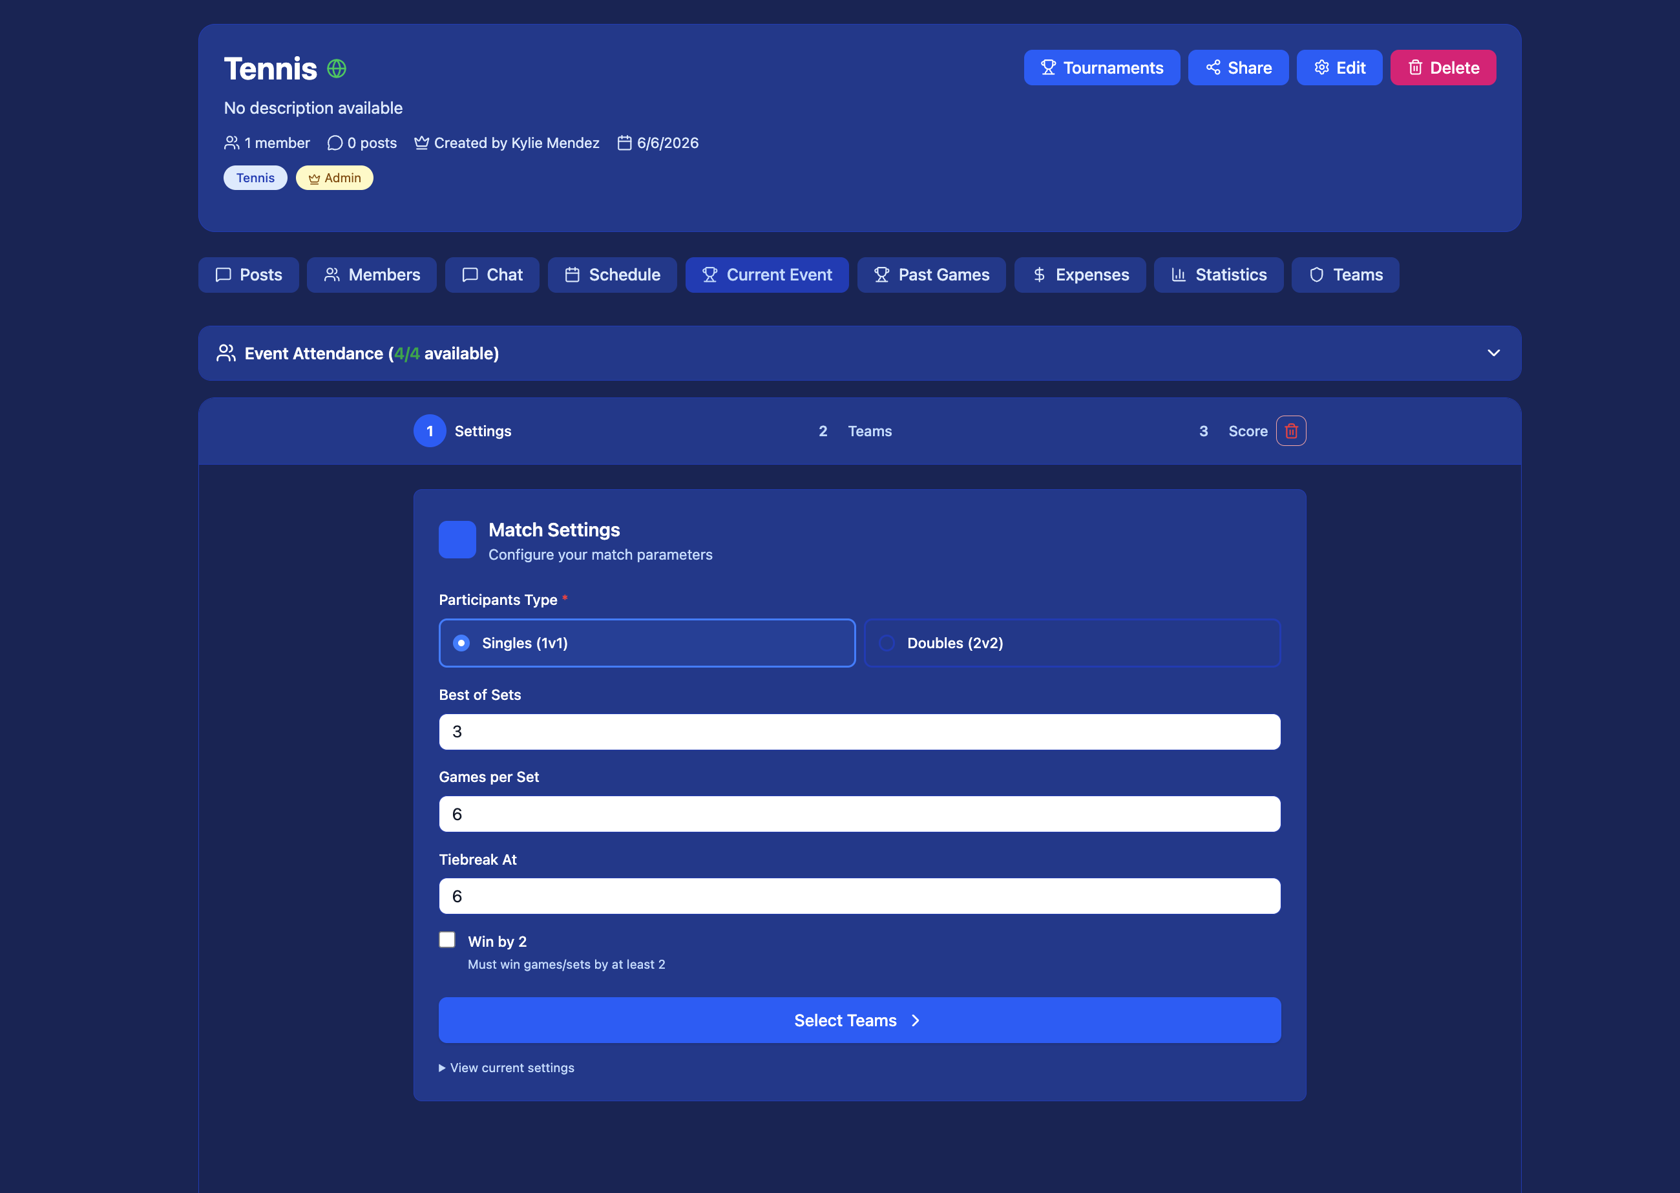This screenshot has width=1680, height=1193.
Task: Select the Current Event tab
Action: point(766,275)
